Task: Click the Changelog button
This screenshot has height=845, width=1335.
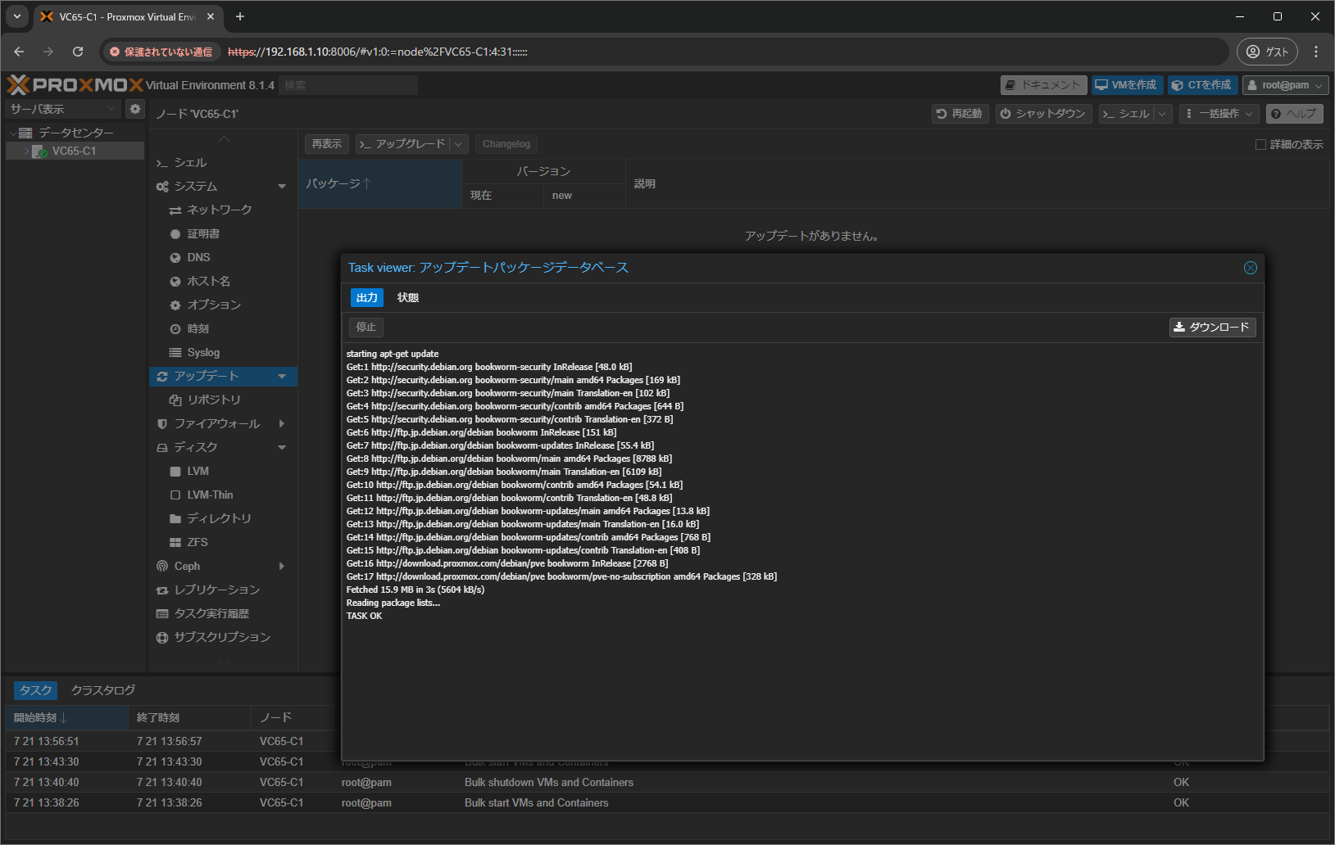Action: click(506, 144)
